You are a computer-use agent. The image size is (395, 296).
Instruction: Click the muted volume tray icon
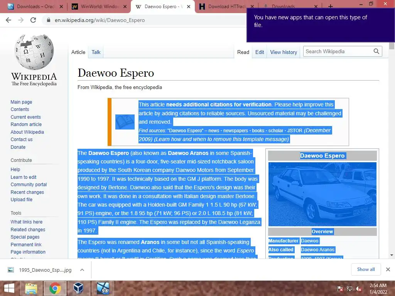(x=359, y=289)
